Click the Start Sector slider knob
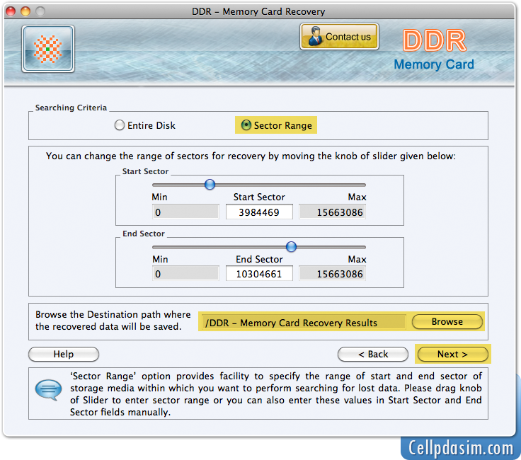This screenshot has width=521, height=460. [x=210, y=184]
